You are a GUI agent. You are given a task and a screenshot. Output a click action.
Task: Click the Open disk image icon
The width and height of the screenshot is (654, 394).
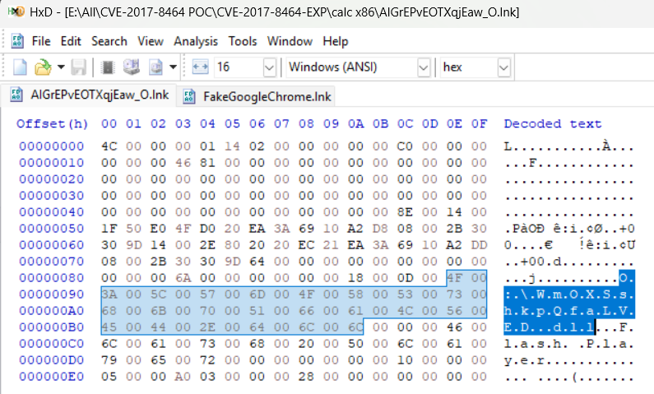[156, 67]
